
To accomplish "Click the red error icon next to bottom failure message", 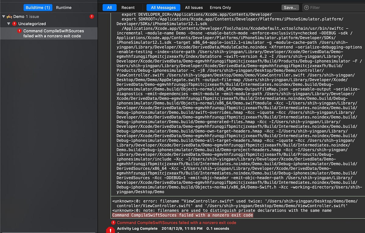I will point(113,222).
